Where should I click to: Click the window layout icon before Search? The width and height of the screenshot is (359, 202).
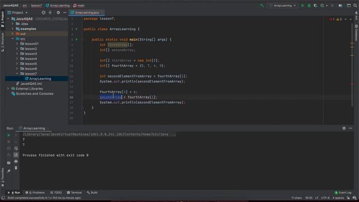[349, 6]
